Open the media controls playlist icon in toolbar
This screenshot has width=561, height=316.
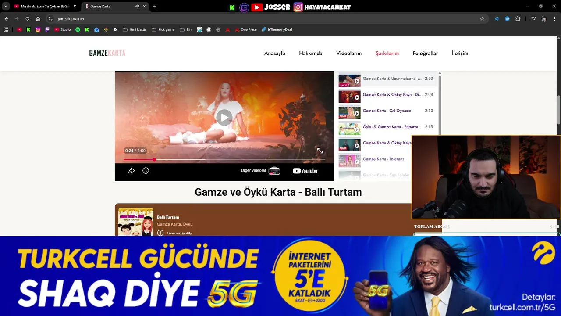click(533, 19)
